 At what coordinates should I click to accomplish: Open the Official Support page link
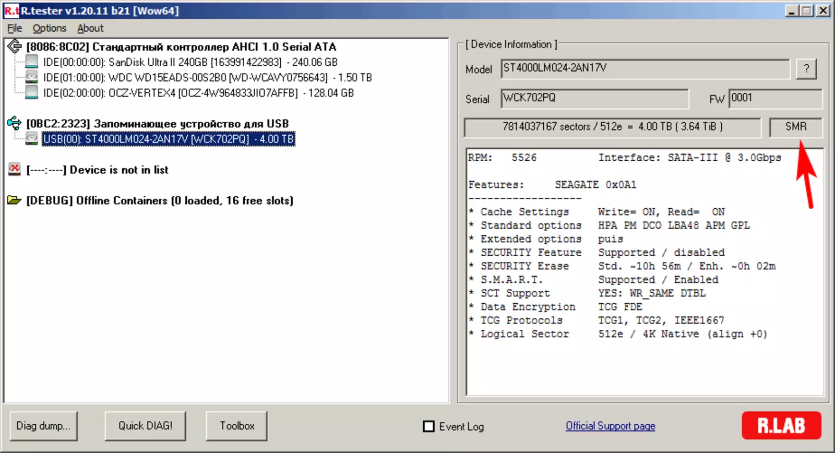pyautogui.click(x=610, y=426)
